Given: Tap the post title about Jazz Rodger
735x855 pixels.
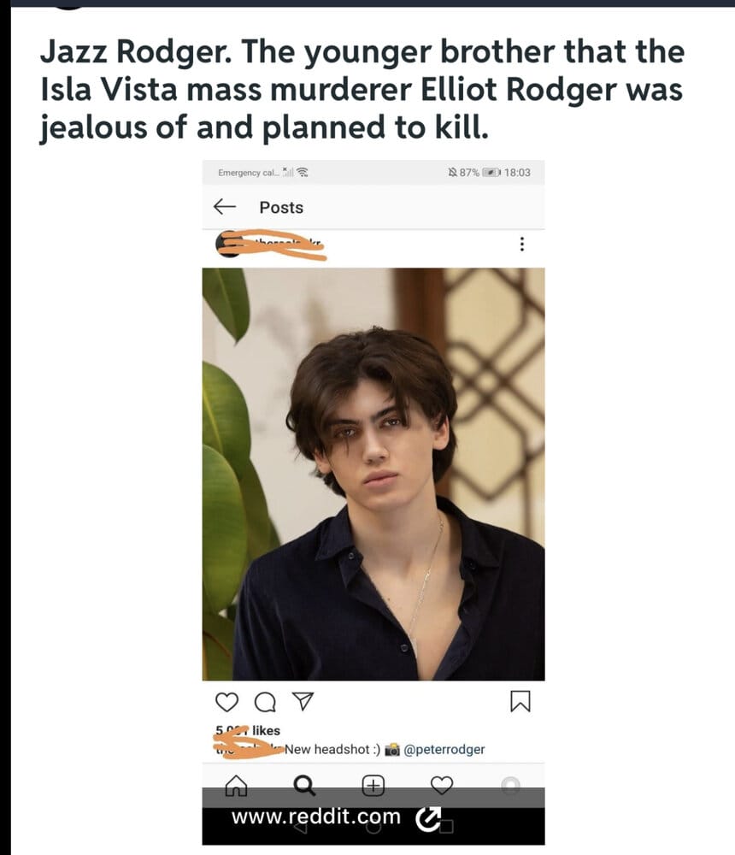Looking at the screenshot, I should click(x=362, y=90).
